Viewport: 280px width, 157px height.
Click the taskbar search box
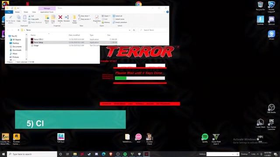[32, 154]
